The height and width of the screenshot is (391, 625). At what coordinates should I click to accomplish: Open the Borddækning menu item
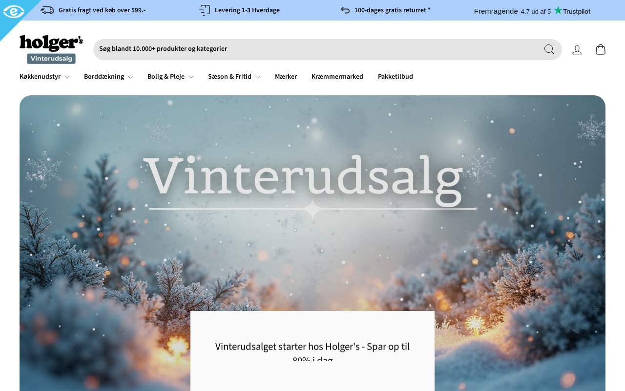coord(104,77)
